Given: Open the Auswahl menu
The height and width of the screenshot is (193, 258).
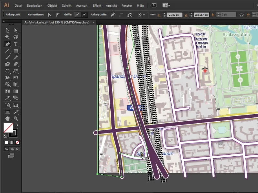Looking at the screenshot, I should (82, 5).
